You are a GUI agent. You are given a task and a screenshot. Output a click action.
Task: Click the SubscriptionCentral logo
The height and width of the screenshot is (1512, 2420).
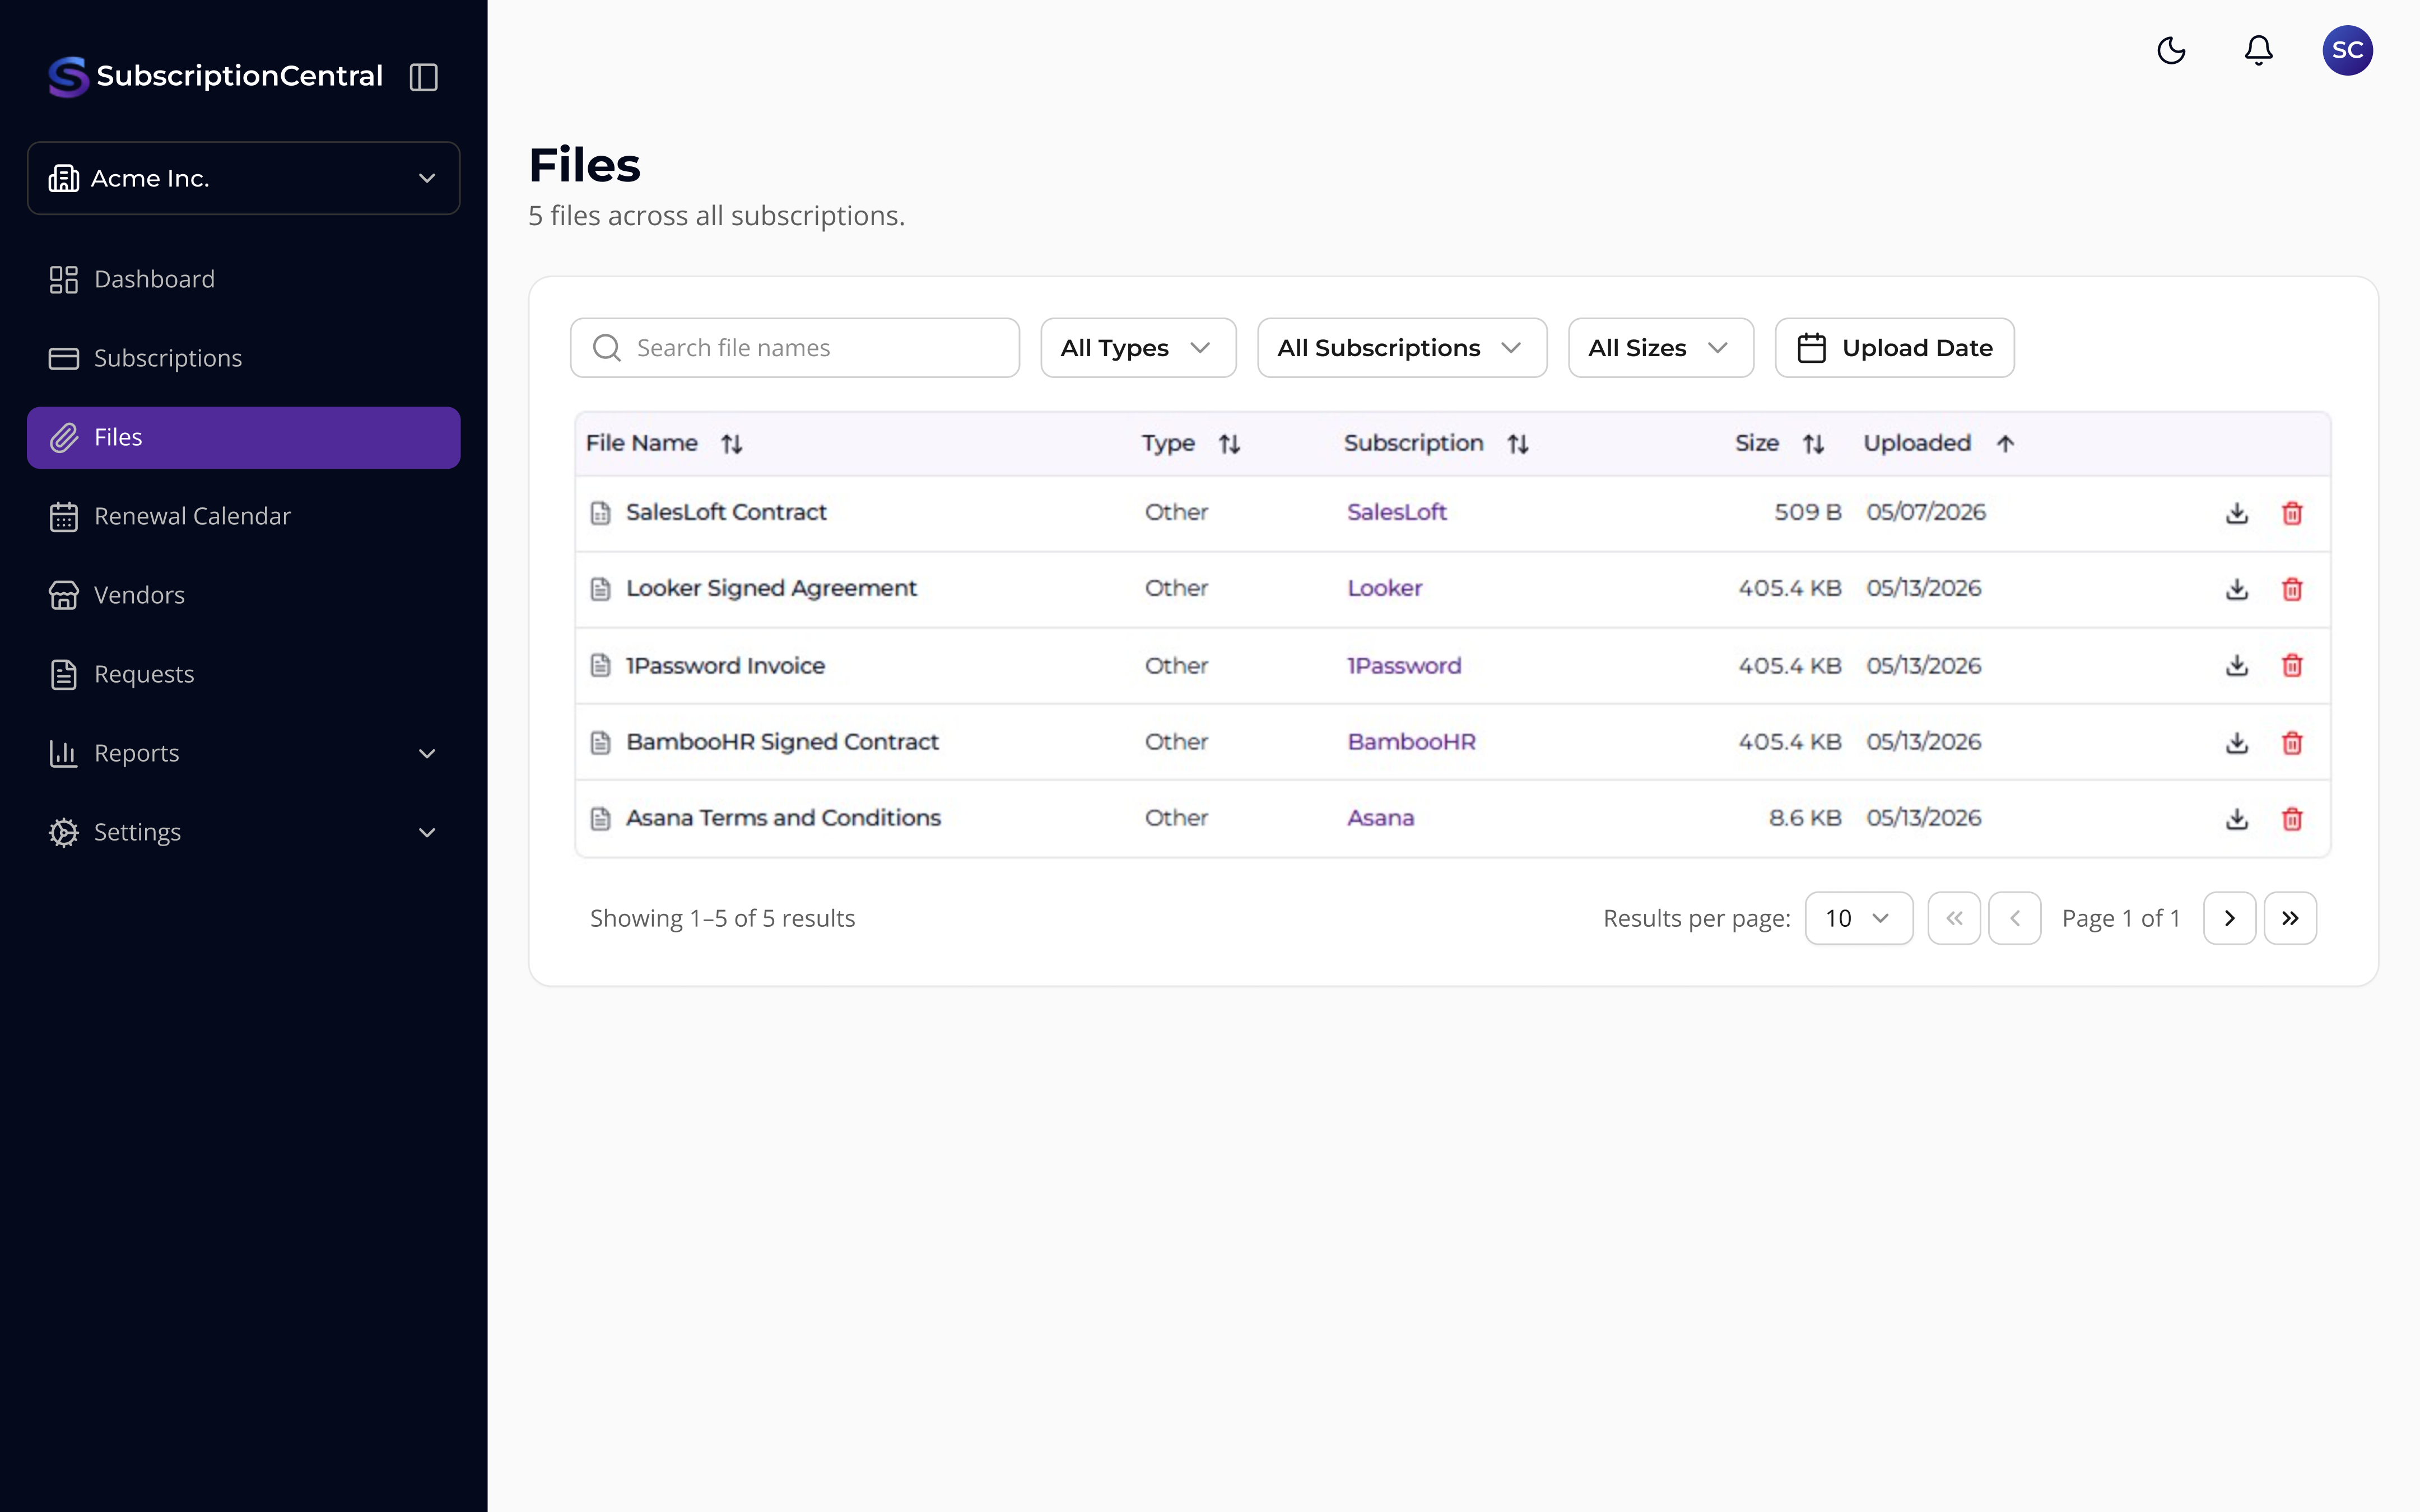tap(216, 76)
